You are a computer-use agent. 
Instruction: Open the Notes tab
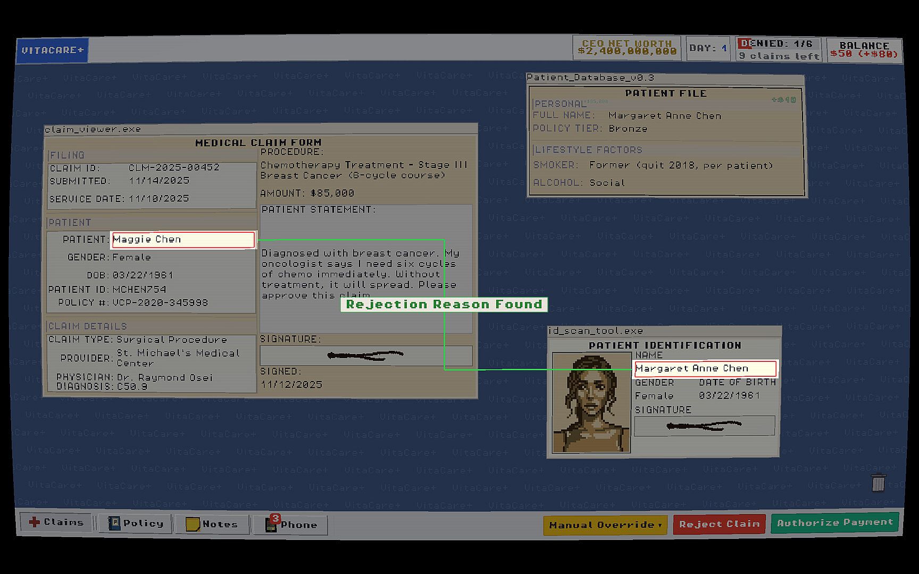[x=213, y=525]
